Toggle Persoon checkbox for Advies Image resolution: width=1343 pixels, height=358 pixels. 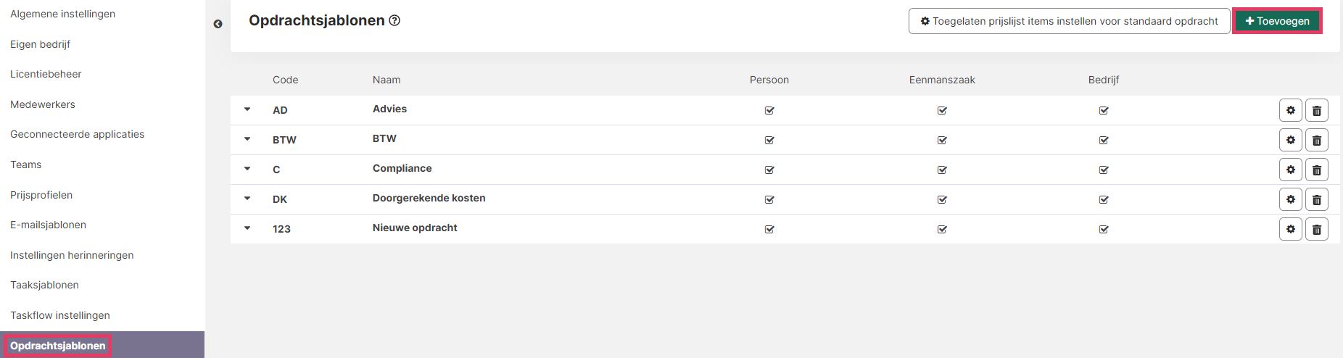tap(769, 110)
